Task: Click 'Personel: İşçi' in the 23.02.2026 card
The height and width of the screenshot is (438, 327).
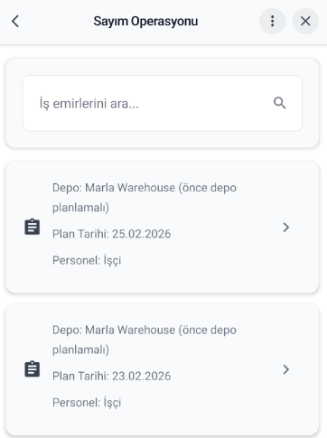Action: click(x=87, y=403)
